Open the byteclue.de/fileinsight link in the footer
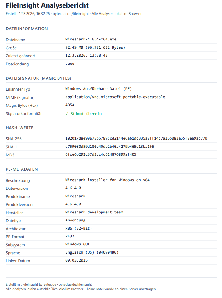The image size is (222, 298). [x=75, y=284]
